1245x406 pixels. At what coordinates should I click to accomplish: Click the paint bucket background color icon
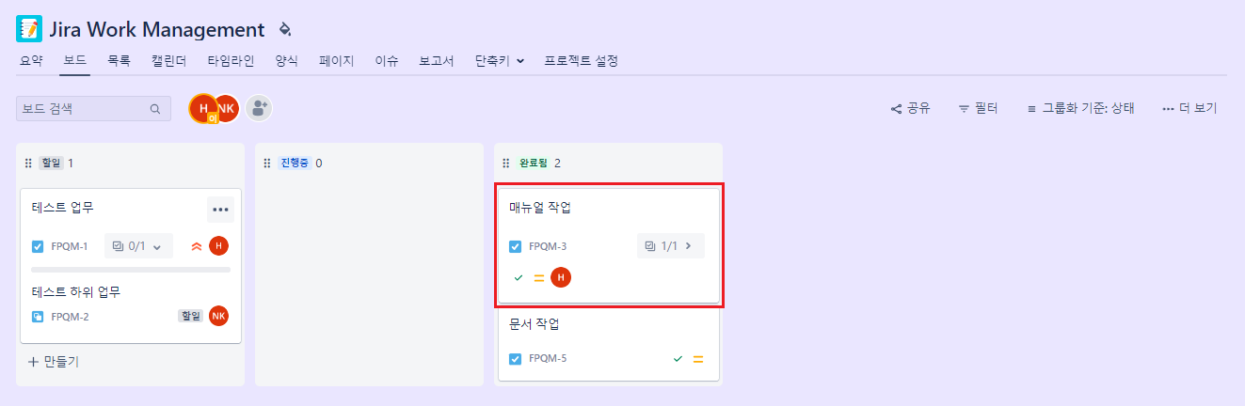pos(285,29)
